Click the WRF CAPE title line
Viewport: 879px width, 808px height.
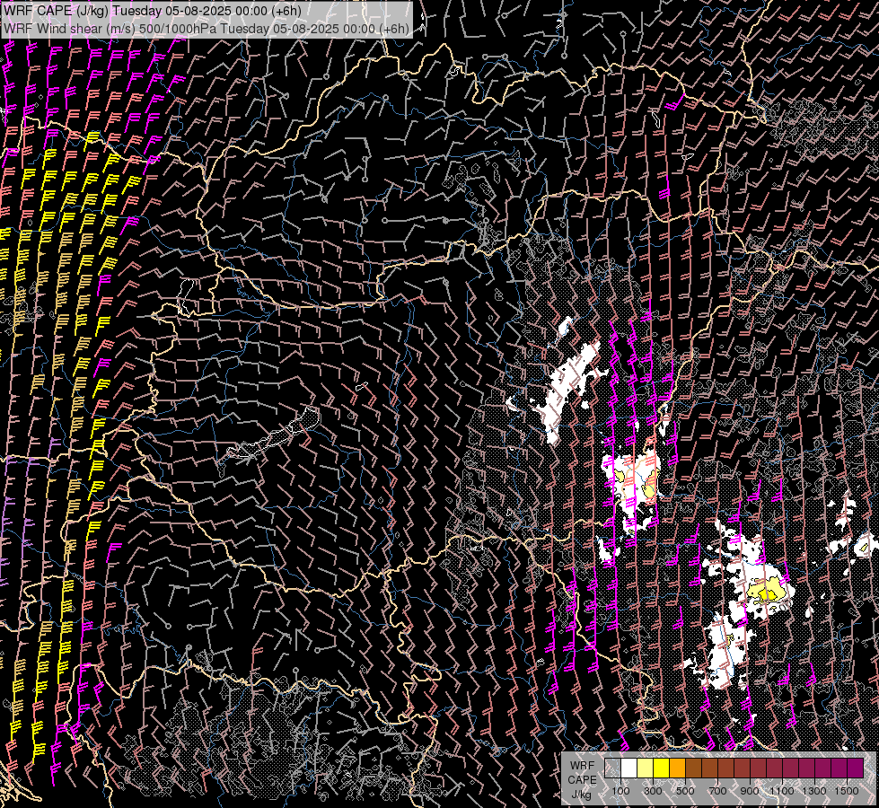pyautogui.click(x=153, y=11)
